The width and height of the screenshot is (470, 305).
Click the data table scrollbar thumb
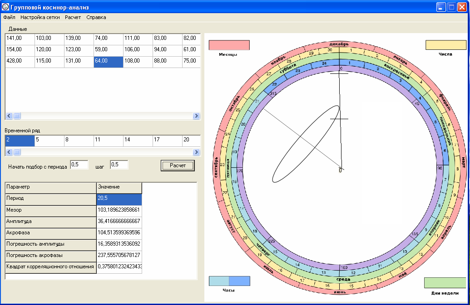(17, 116)
